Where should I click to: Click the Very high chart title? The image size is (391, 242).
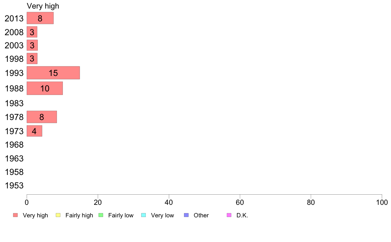pyautogui.click(x=43, y=6)
